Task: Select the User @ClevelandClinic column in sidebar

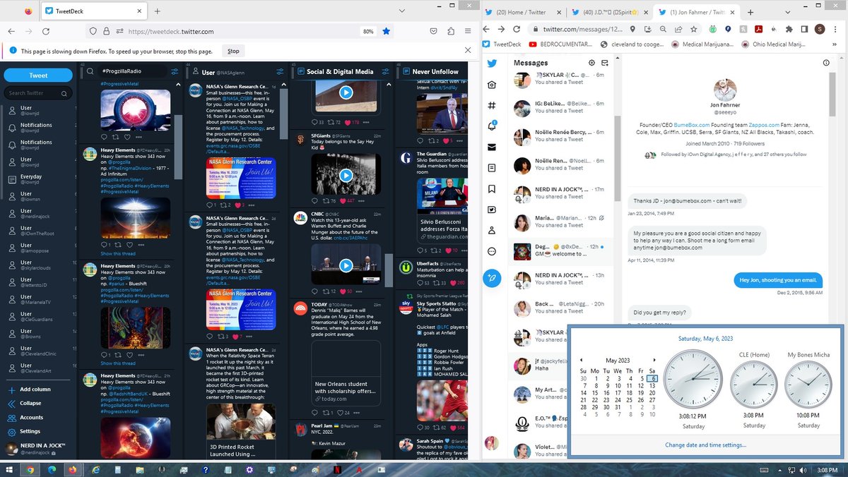Action: click(38, 351)
